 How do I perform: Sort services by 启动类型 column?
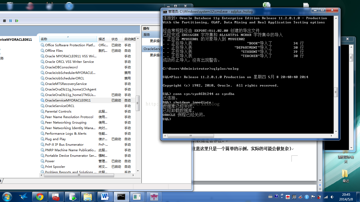(129, 39)
